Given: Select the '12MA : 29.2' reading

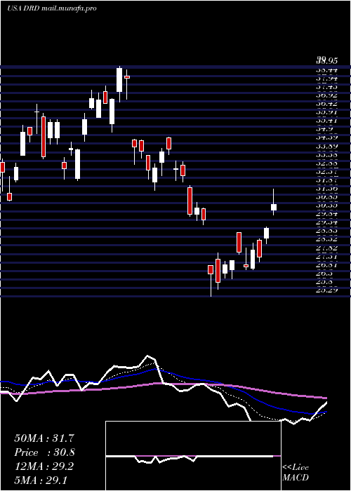Looking at the screenshot, I should click(x=44, y=466).
